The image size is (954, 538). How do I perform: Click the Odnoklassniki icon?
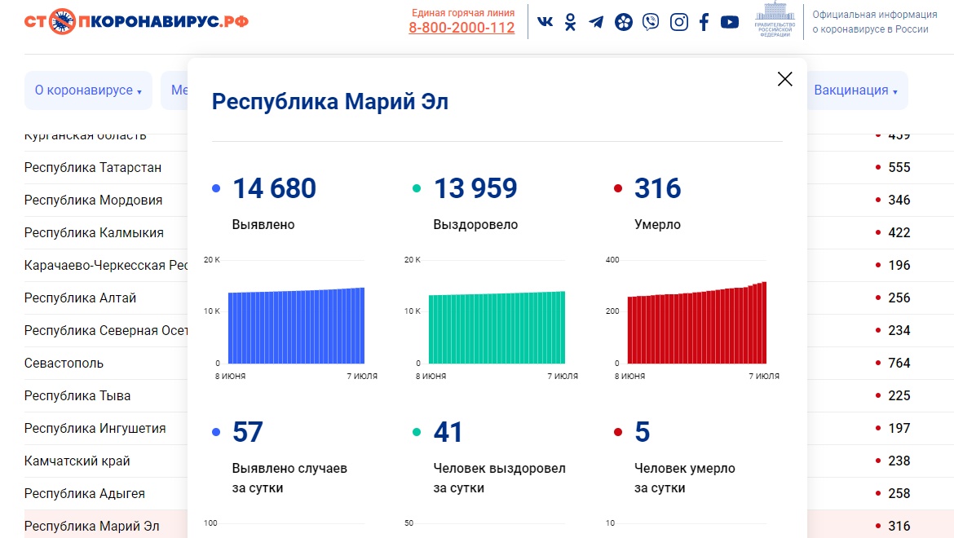[x=570, y=22]
